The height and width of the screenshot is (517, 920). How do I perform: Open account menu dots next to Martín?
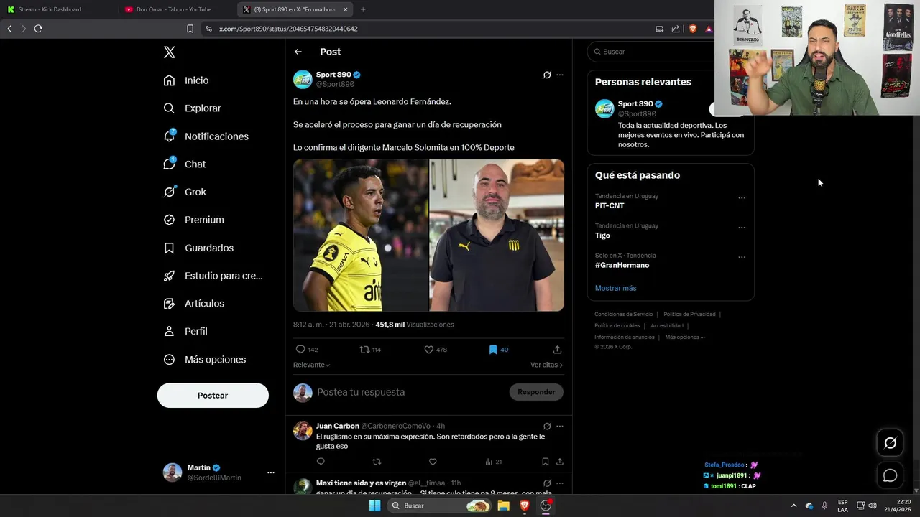point(271,472)
